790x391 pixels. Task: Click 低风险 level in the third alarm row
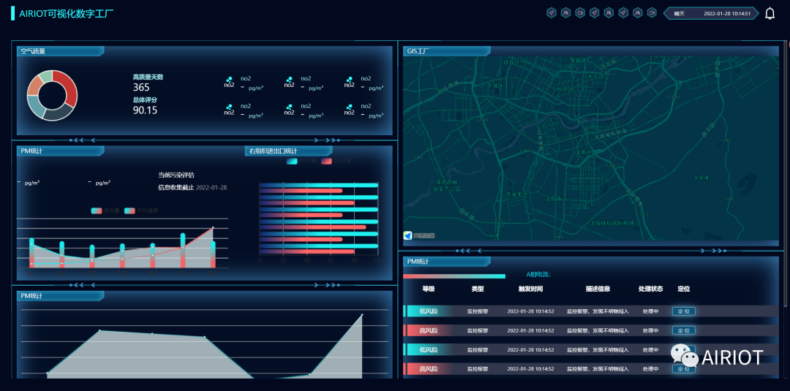pos(428,350)
